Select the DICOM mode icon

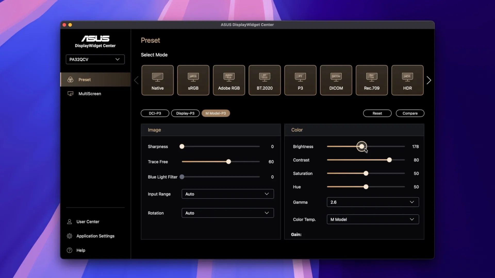[x=336, y=77]
